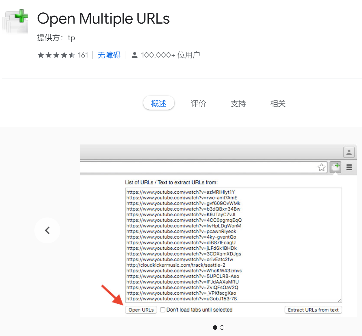Click the cloudkickermusic.com seattle-2 URL
The image size is (362, 336).
176,265
